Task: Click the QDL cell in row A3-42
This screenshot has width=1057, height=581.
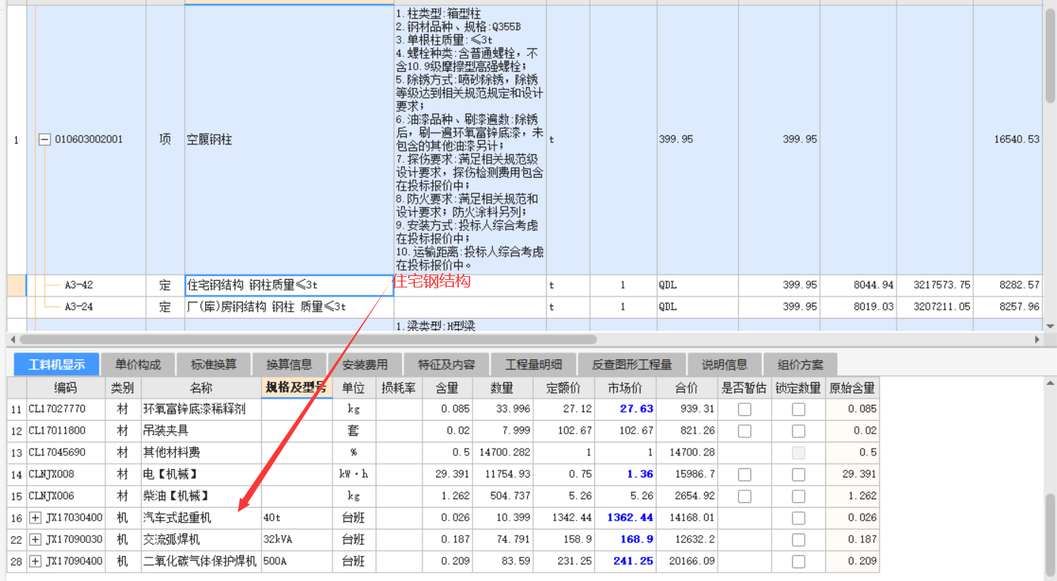Action: [x=697, y=286]
